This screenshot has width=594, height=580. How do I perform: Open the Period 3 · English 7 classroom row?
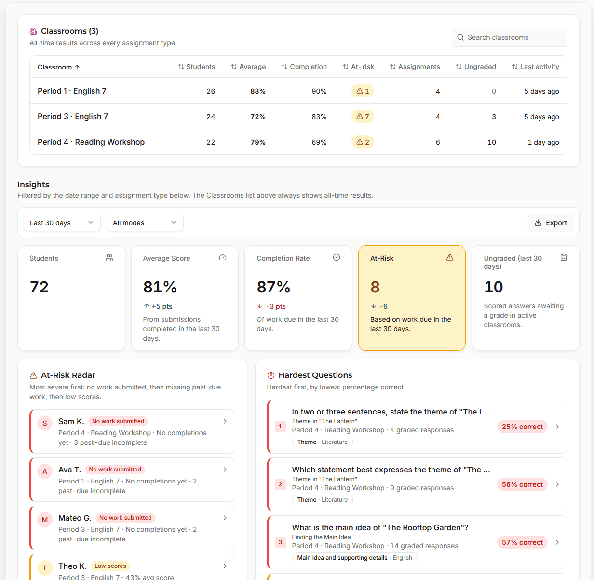pyautogui.click(x=298, y=116)
